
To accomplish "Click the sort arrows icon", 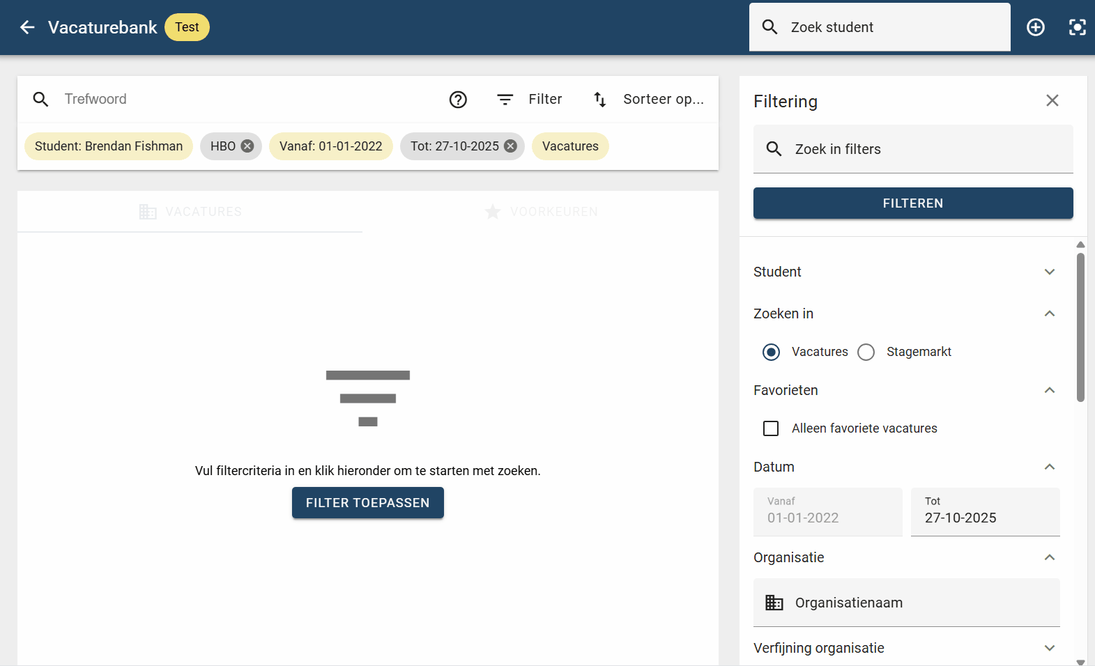I will tap(600, 100).
